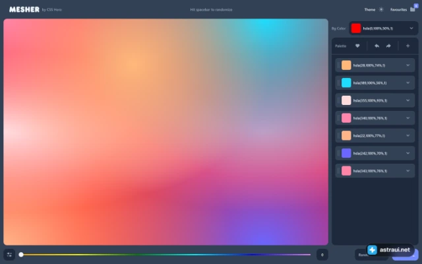Click the rainbow hue slider track

pos(166,255)
